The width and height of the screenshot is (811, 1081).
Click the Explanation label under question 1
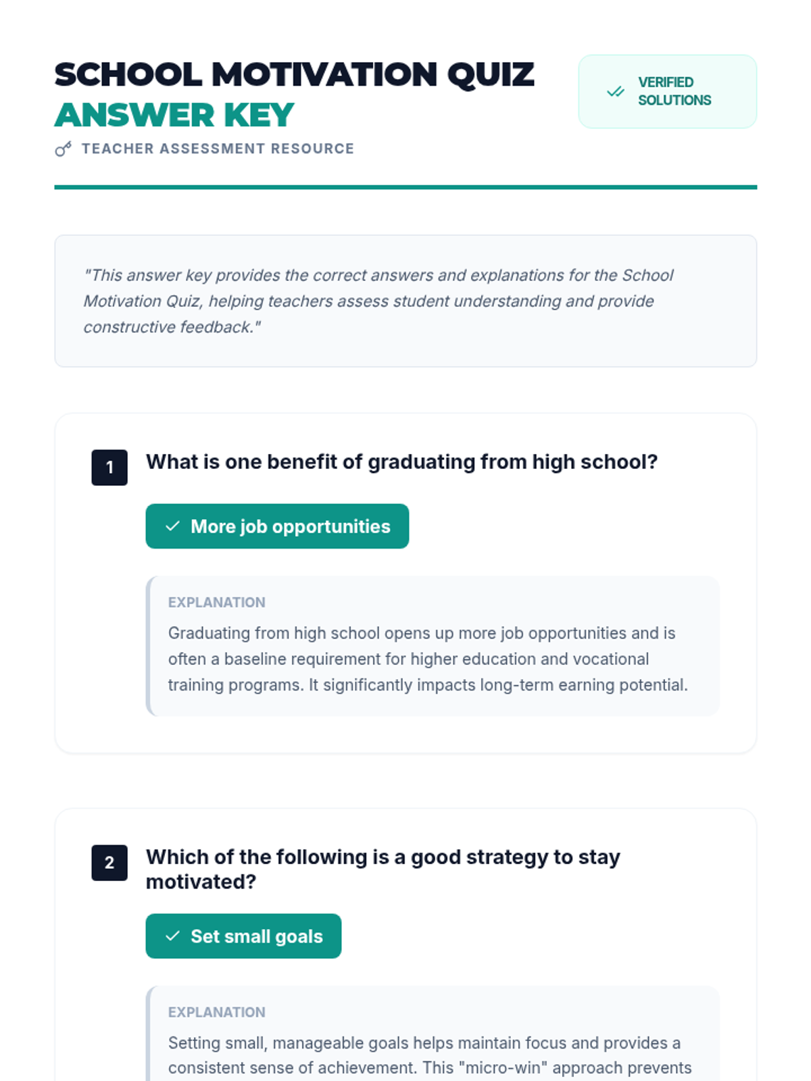216,602
